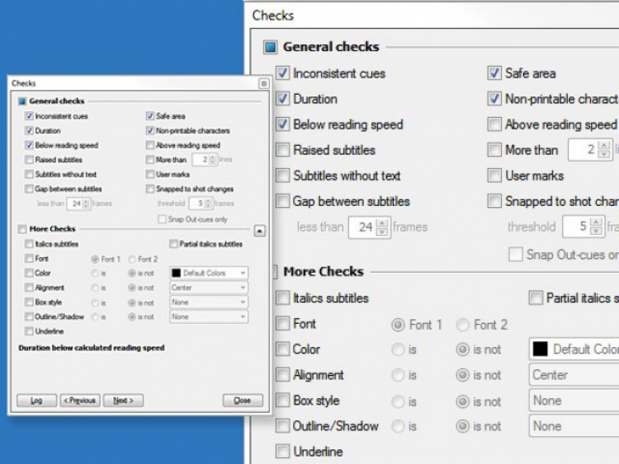The image size is (619, 464).
Task: Open the Center combo box in enlarged panel
Action: [574, 375]
